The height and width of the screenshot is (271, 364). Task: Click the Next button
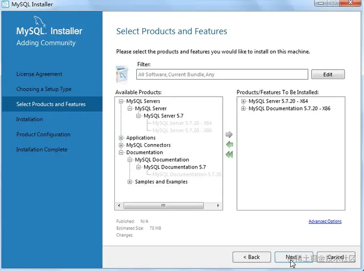coord(294,257)
